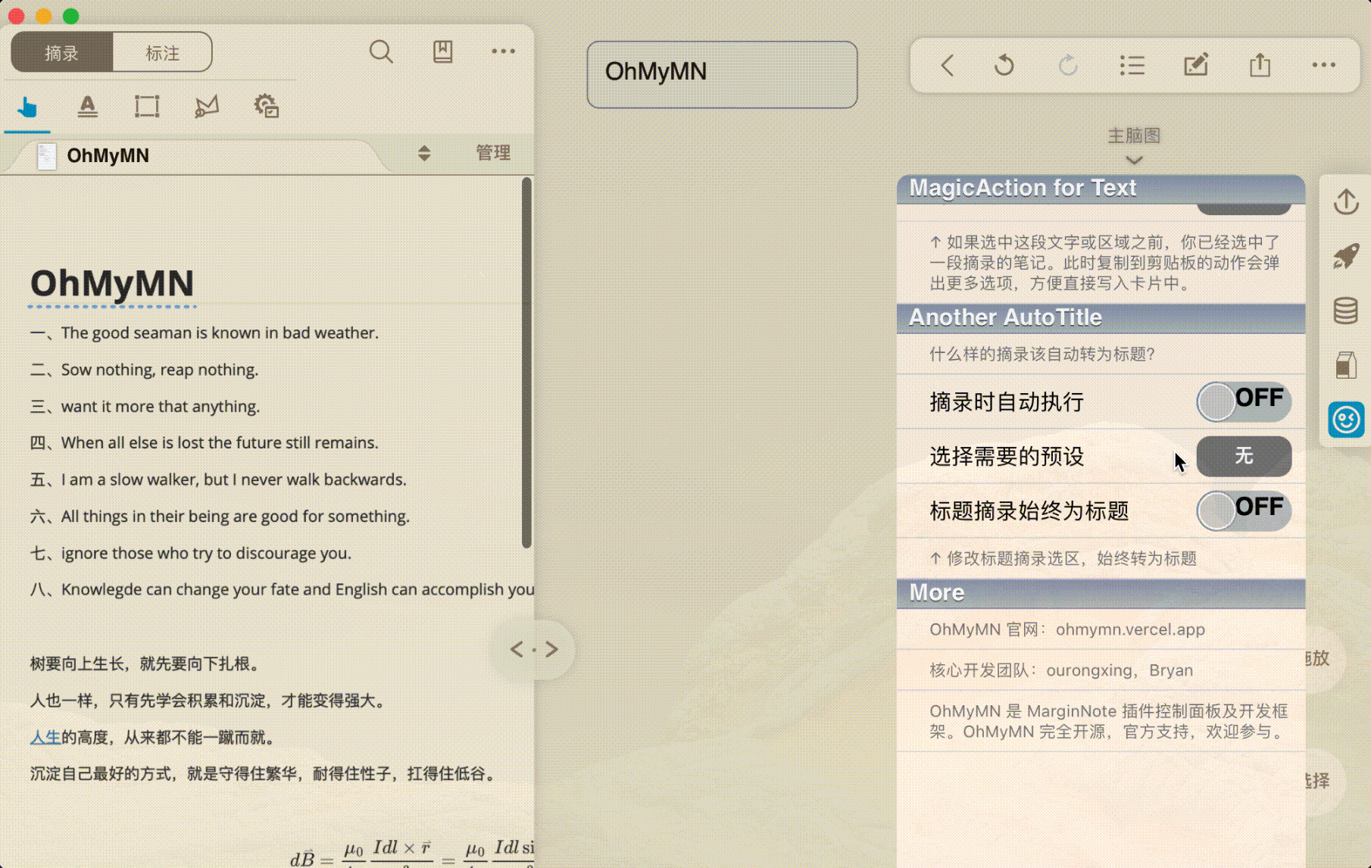Expand the 主脑图 chevron
Image resolution: width=1371 pixels, height=868 pixels.
coord(1134,160)
